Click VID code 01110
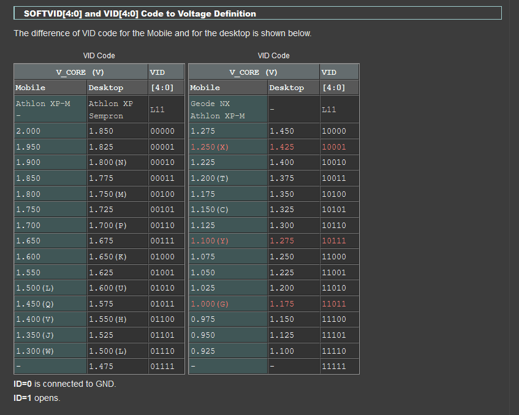The width and height of the screenshot is (519, 415). (162, 351)
